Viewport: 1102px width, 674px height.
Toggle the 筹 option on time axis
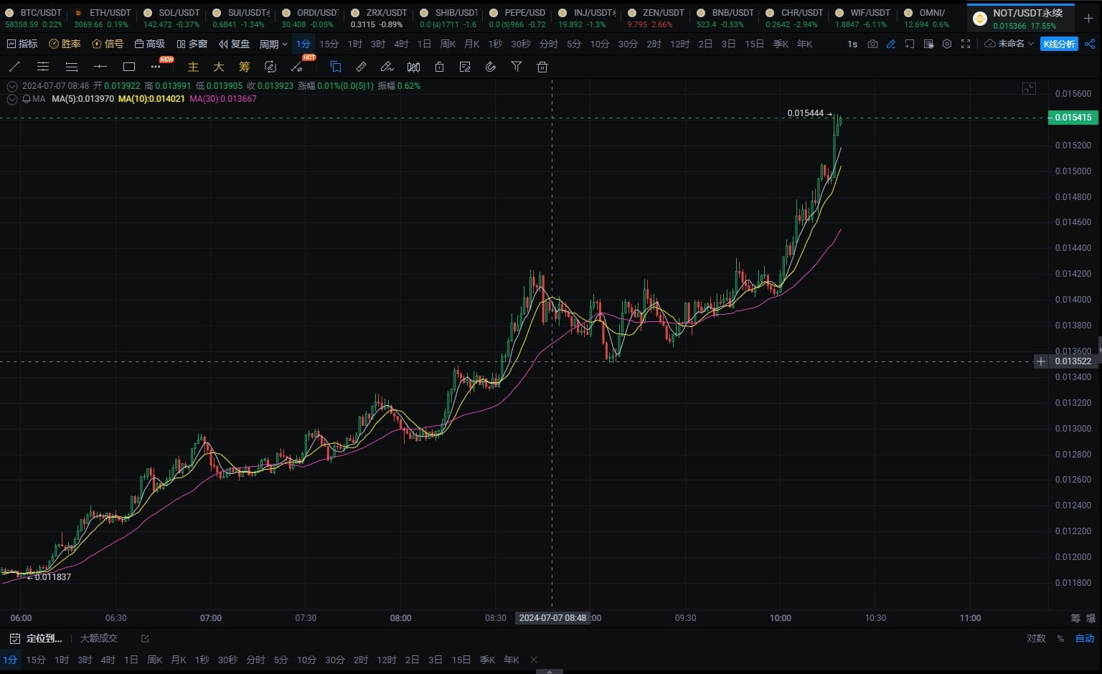(x=1075, y=618)
